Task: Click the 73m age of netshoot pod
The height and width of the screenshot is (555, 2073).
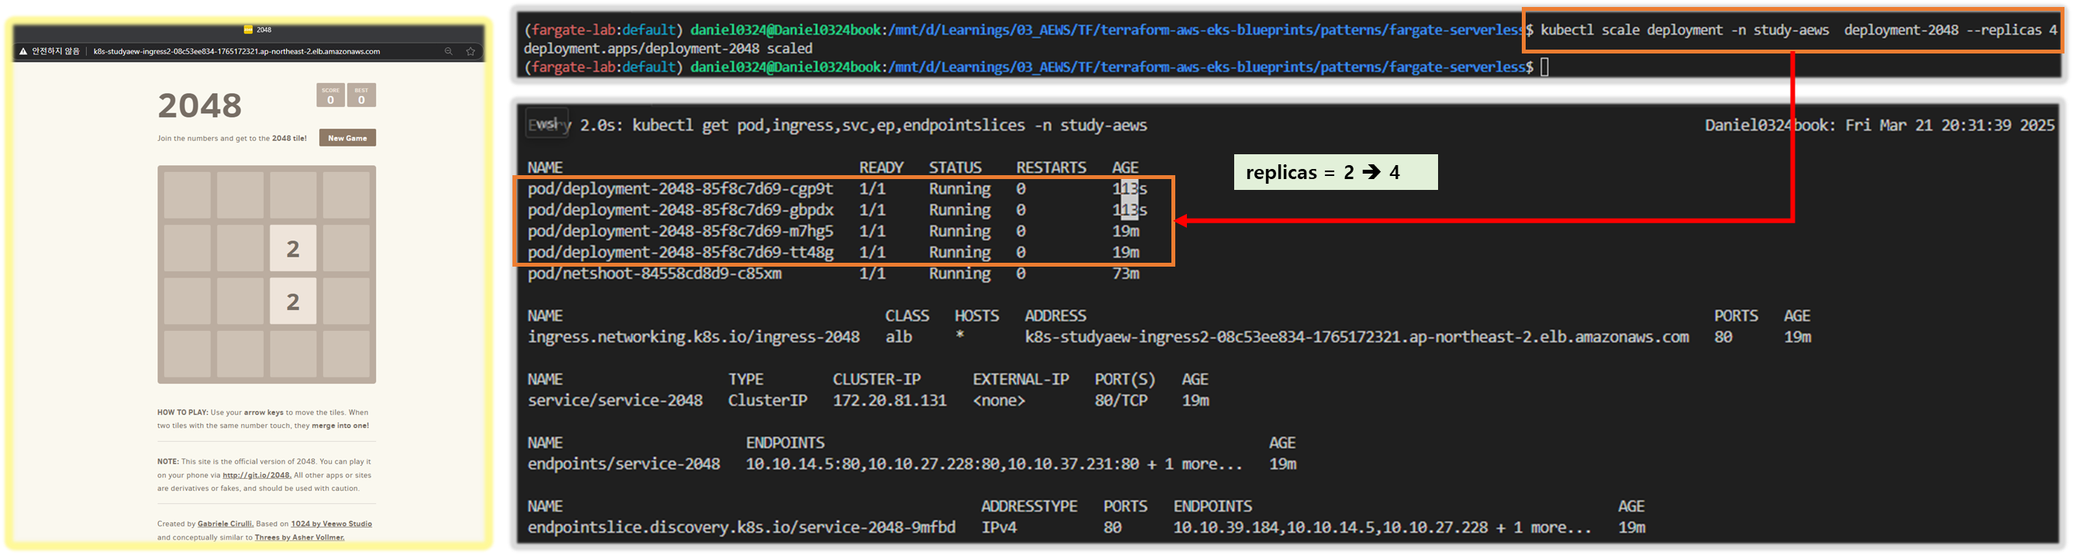Action: tap(1126, 274)
